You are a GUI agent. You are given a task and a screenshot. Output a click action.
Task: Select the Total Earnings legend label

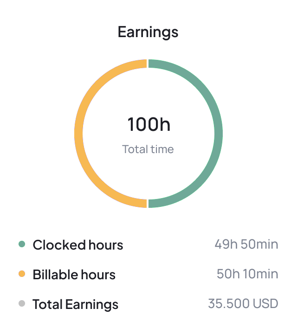(76, 304)
